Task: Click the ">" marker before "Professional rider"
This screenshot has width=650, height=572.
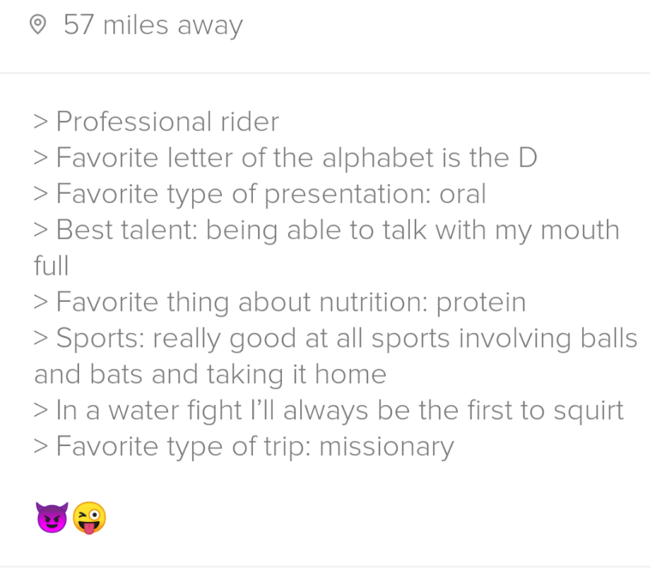Action: (x=41, y=122)
